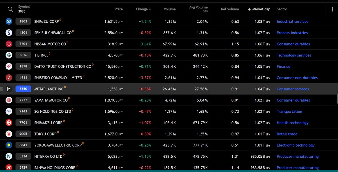Image resolution: width=338 pixels, height=172 pixels.
Task: Click the TIS Inc. company logo
Action: click(9, 55)
